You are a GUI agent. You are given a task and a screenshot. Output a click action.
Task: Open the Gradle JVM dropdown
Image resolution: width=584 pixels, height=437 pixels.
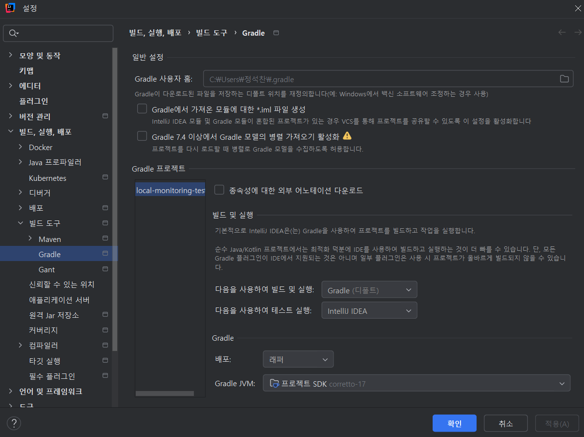coord(417,383)
